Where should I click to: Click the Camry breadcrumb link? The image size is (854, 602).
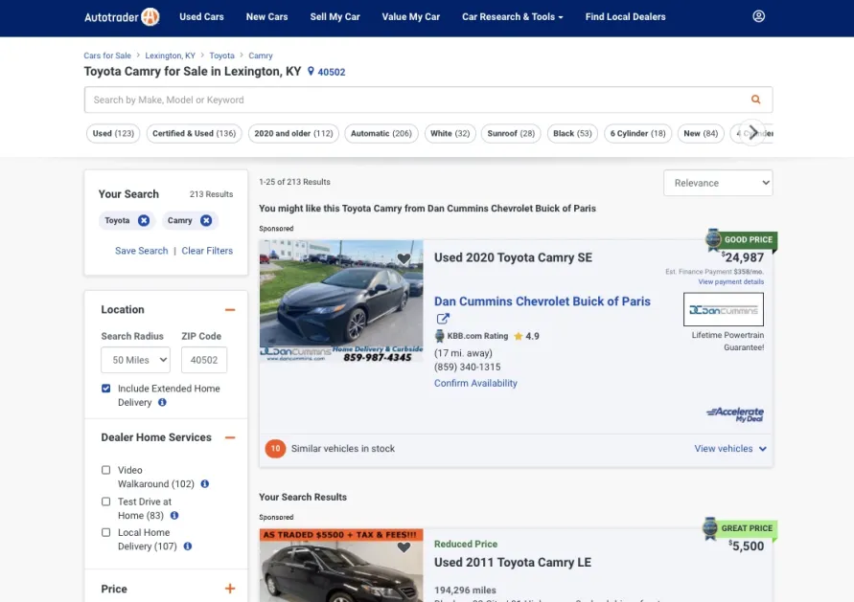tap(261, 56)
